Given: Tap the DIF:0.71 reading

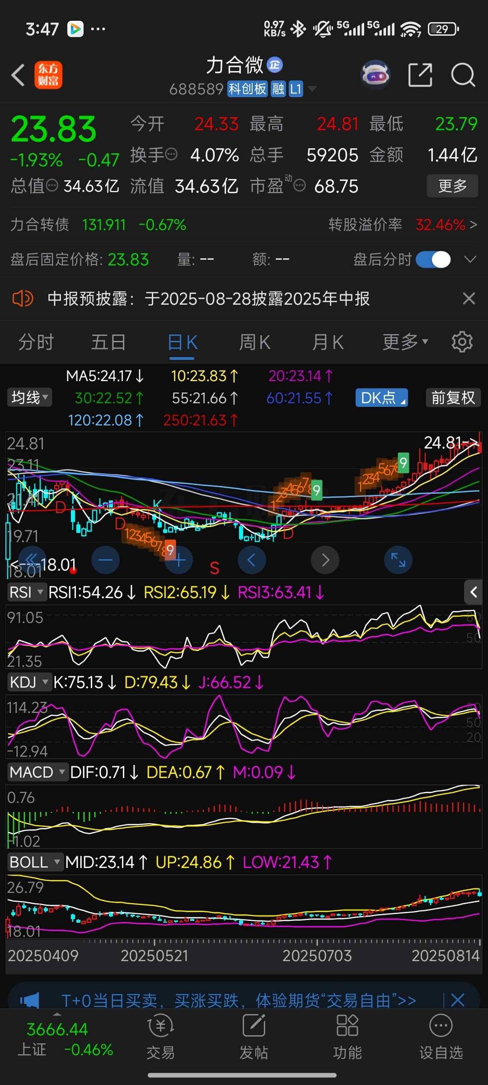Looking at the screenshot, I should coord(104,772).
